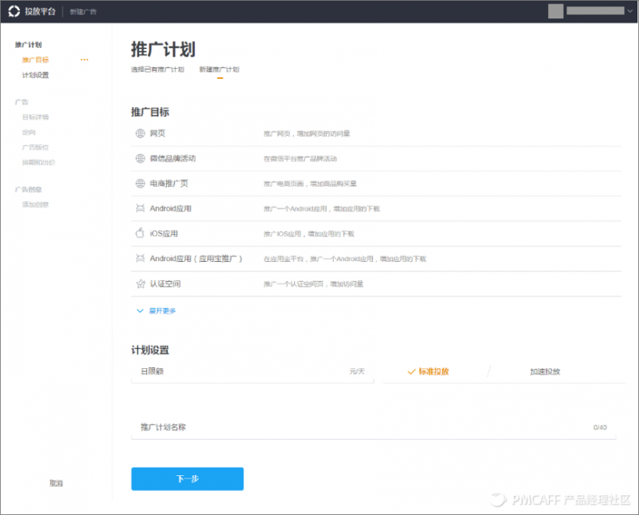Open 定向 in sidebar
639x515 pixels.
coord(29,133)
